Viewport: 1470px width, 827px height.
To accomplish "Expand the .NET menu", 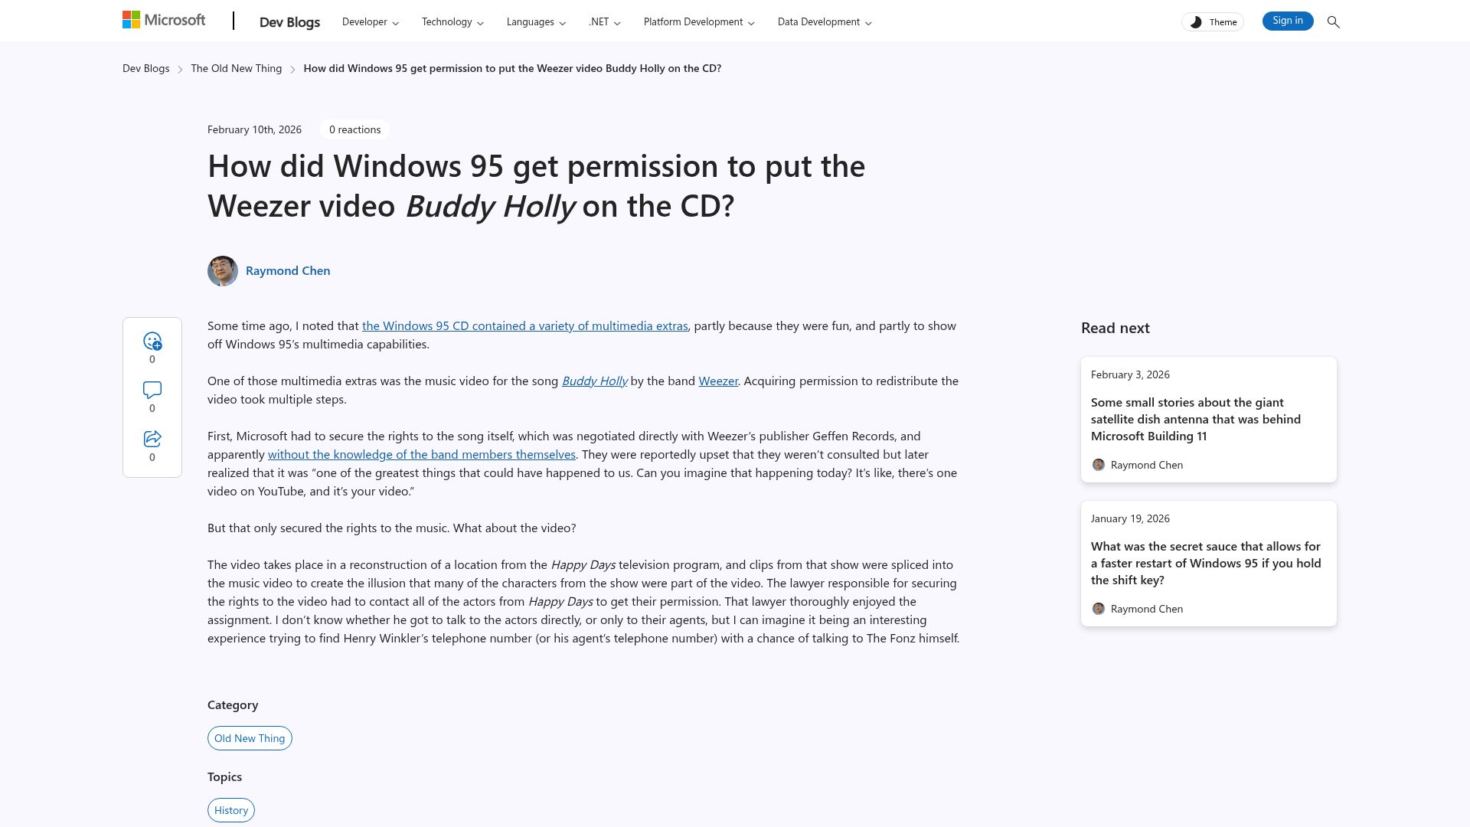I will click(605, 22).
